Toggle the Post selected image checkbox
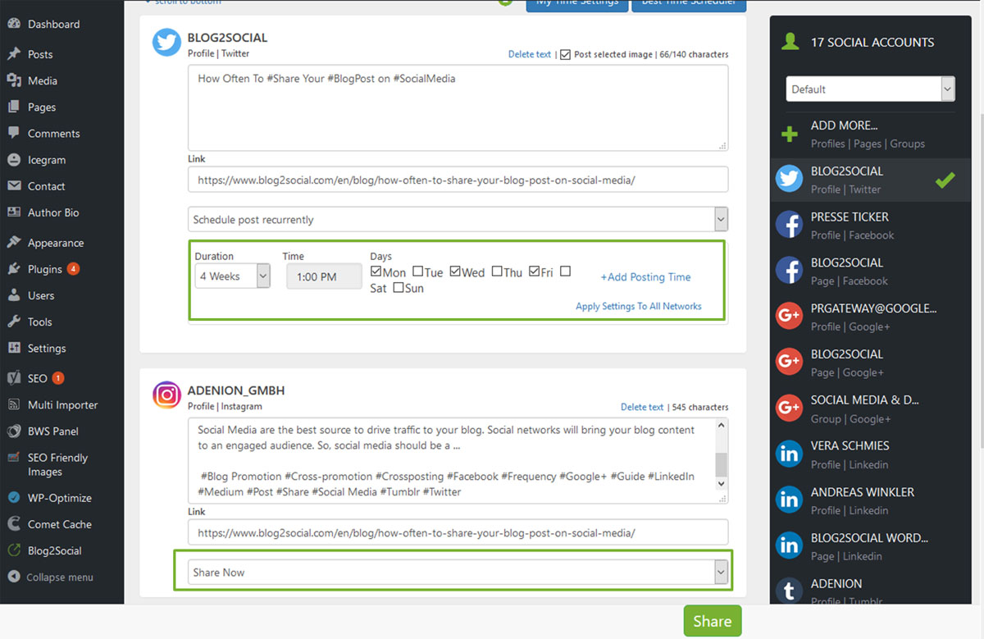The width and height of the screenshot is (984, 639). [x=565, y=54]
